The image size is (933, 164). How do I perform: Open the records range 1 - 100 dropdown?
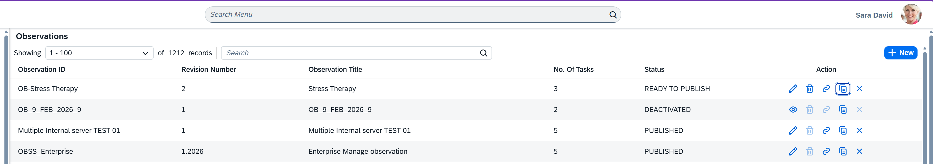(99, 53)
